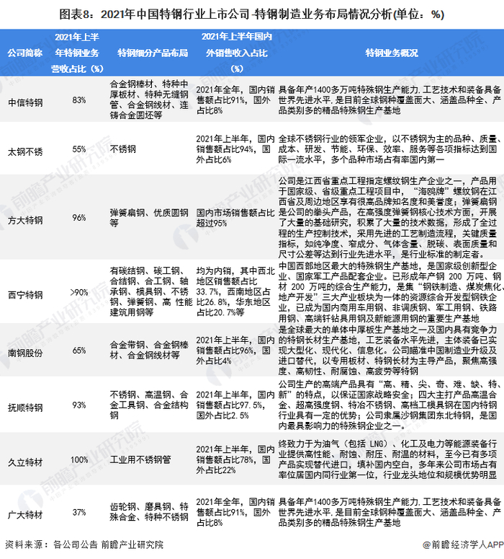504x559 pixels.
Task: Click the 合金带钢、合金钢棒材 product cell
Action: pyautogui.click(x=149, y=350)
